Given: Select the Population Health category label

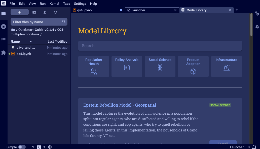Looking at the screenshot, I should coord(94,62).
